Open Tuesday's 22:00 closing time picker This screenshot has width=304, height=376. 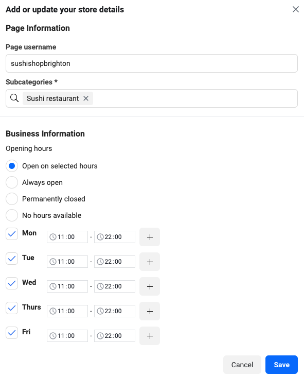[115, 262]
